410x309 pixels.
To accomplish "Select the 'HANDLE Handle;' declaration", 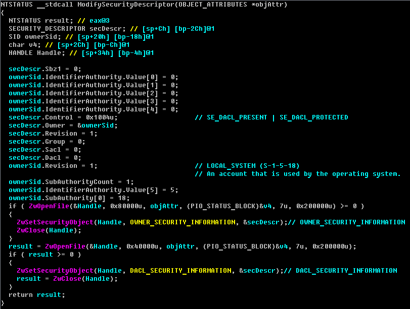I will pyautogui.click(x=37, y=53).
